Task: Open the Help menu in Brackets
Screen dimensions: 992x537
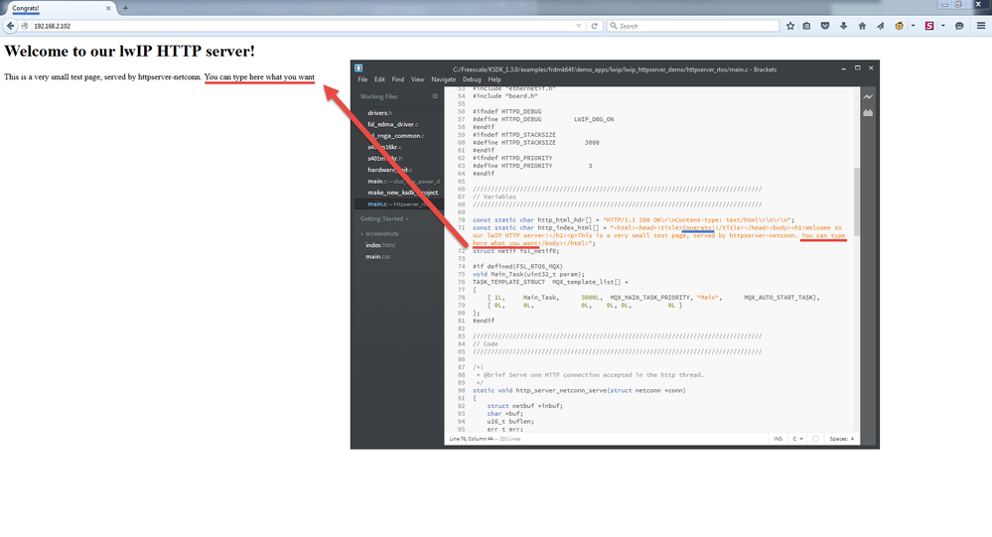Action: click(495, 79)
